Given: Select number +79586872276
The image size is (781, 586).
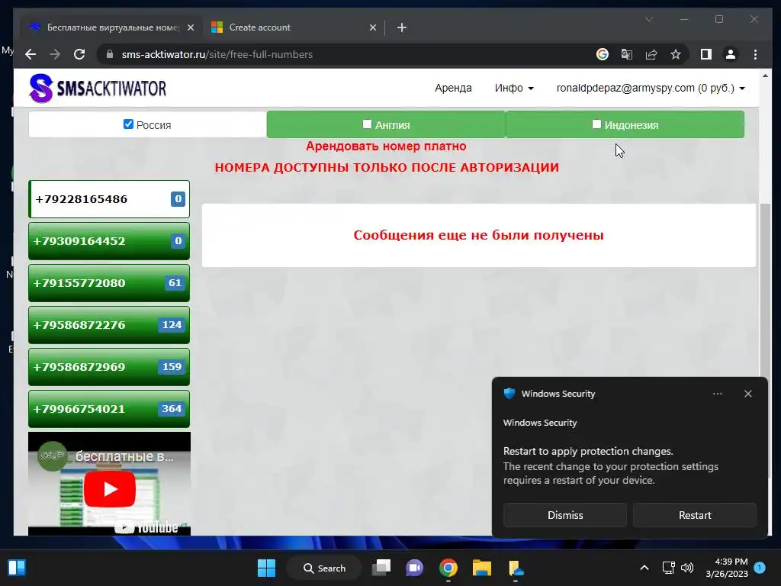Looking at the screenshot, I should 109,325.
